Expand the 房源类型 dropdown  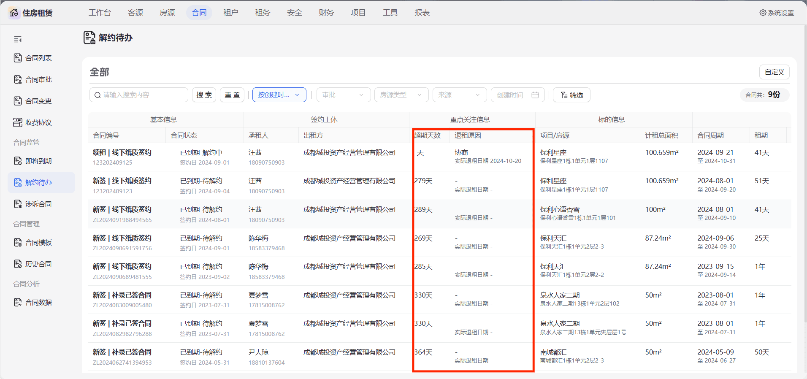[x=401, y=95]
